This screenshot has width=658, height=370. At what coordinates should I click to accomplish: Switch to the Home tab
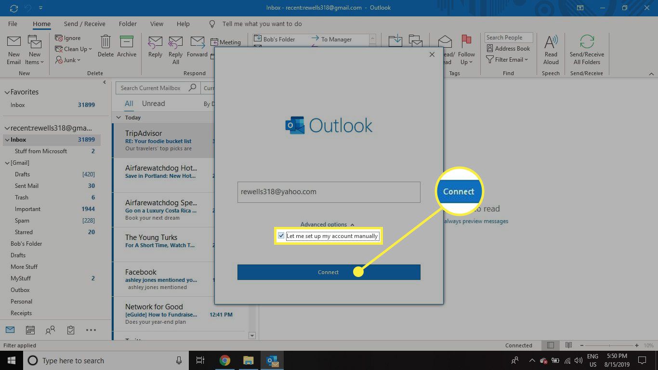tap(41, 24)
